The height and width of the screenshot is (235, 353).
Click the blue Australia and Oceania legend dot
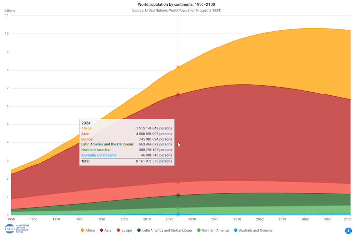coord(236,230)
